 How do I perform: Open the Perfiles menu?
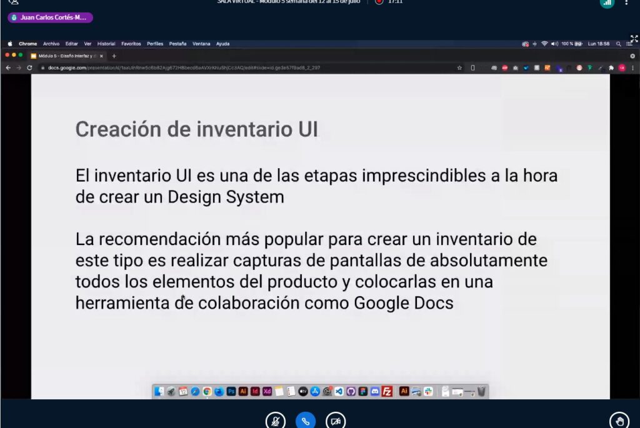[x=155, y=44]
